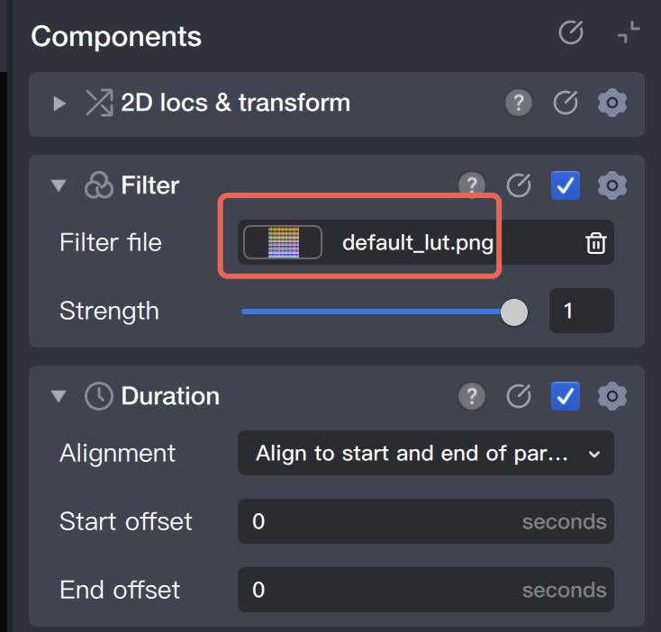Click the default_lut.png filter thumbnail
The height and width of the screenshot is (632, 661).
coord(283,243)
